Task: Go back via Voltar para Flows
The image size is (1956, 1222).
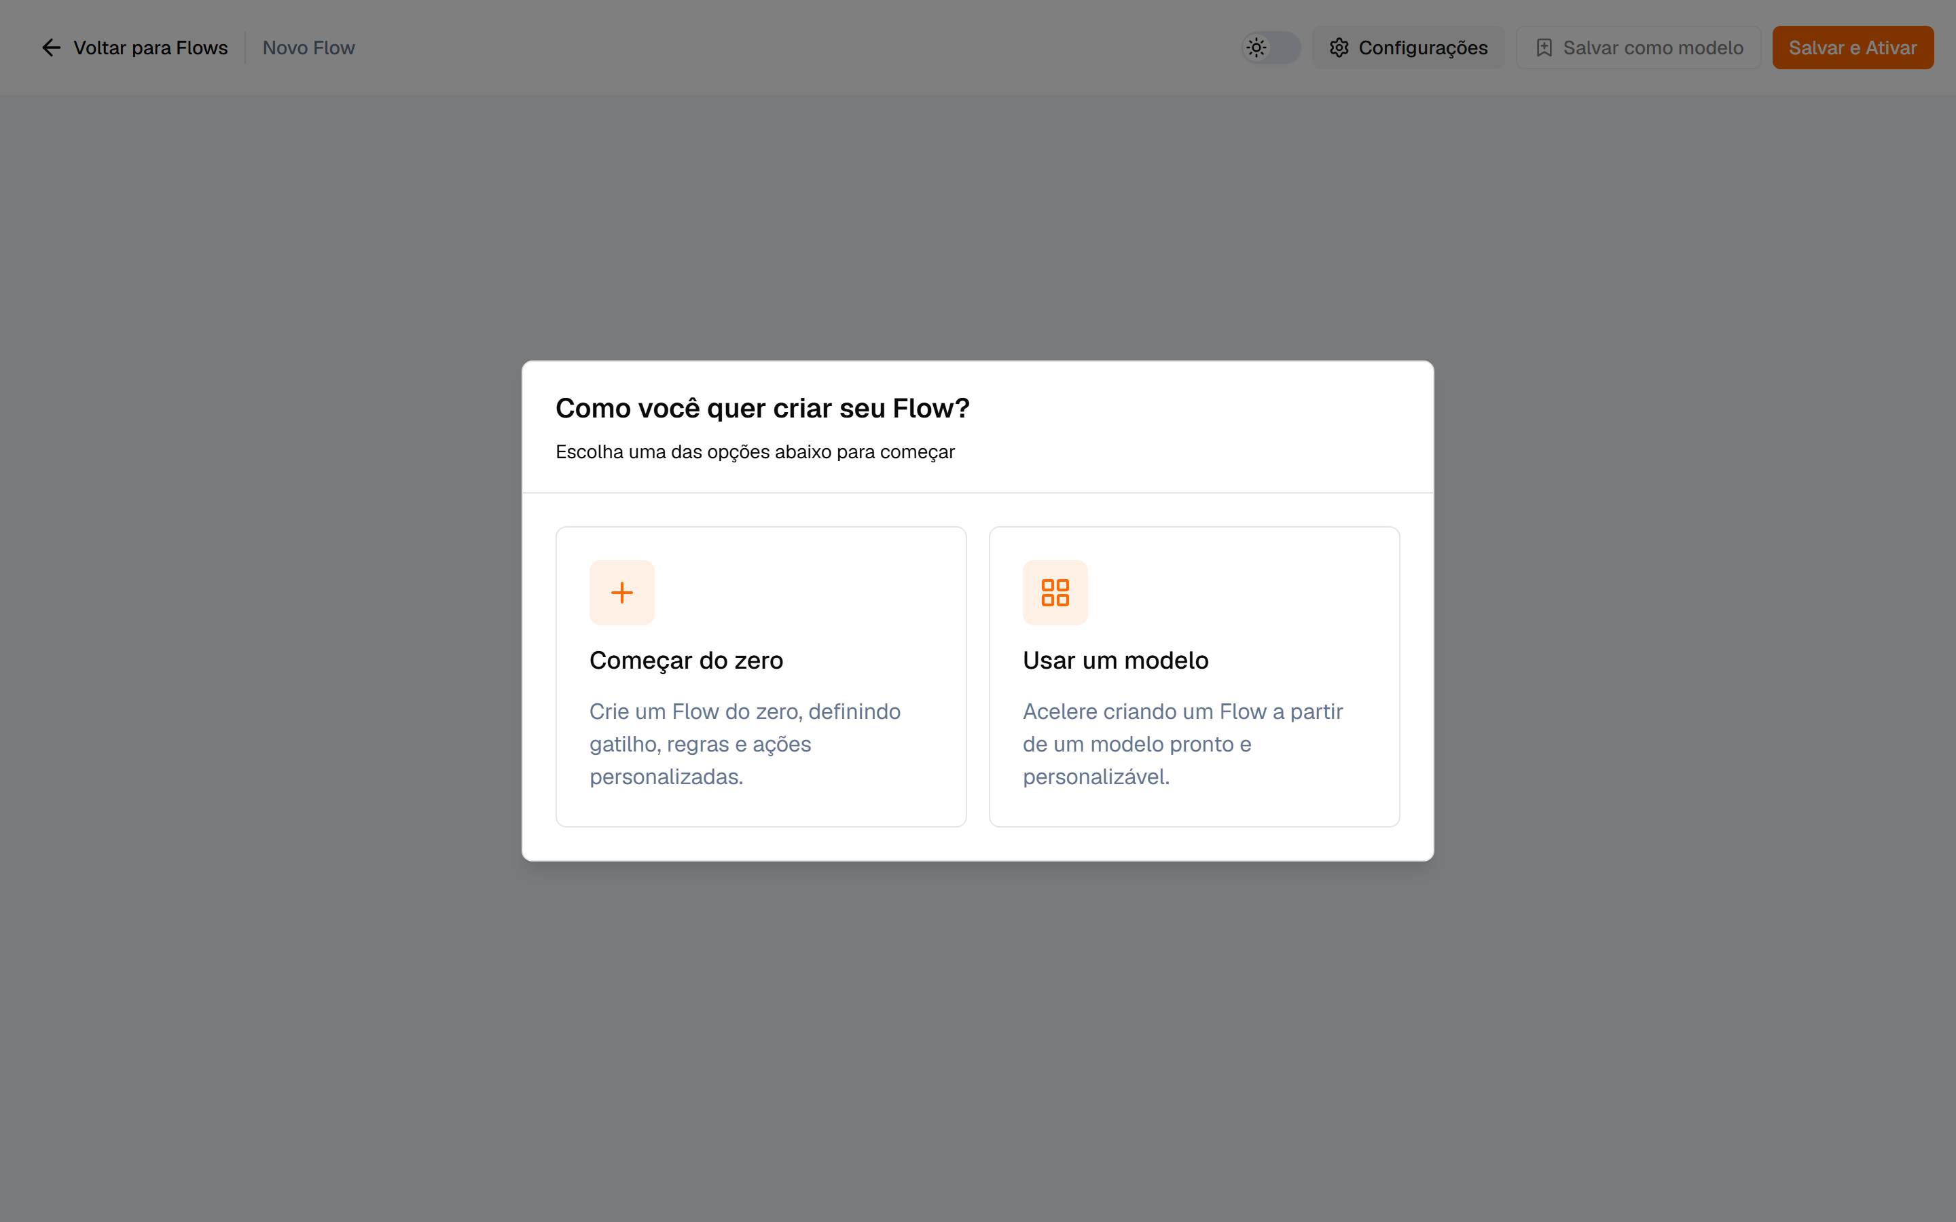Action: coord(135,48)
